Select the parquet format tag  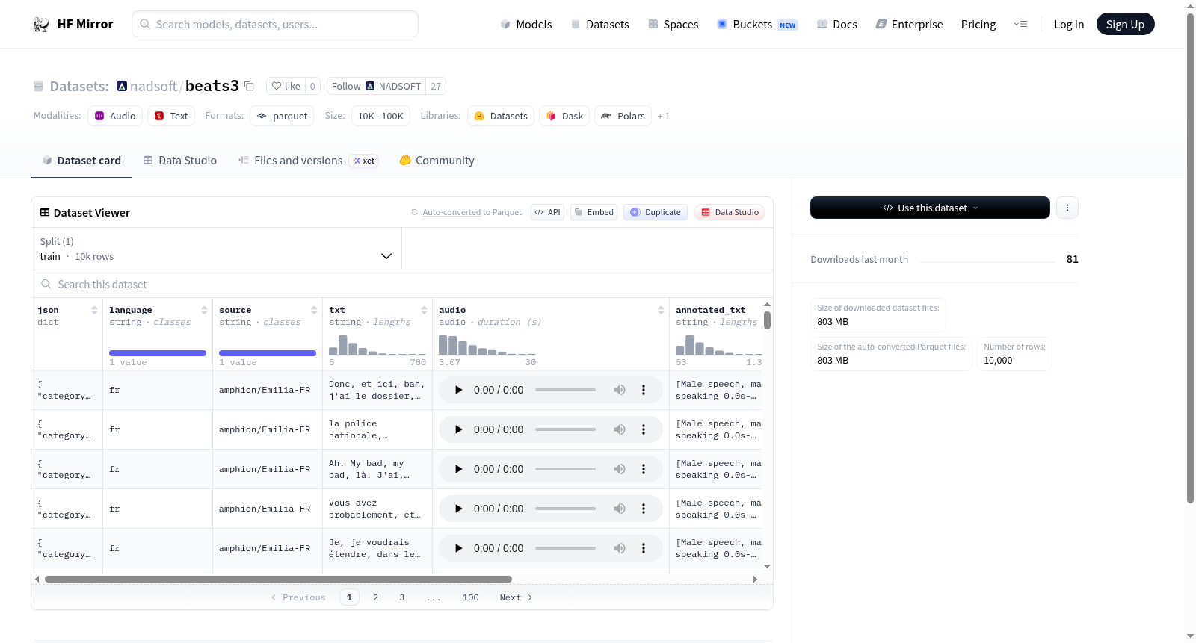[x=282, y=116]
